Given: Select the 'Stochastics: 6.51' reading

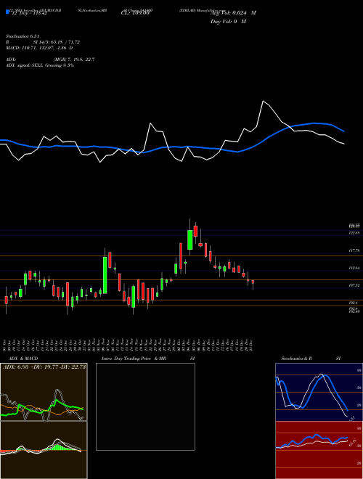Looking at the screenshot, I should coord(23,36).
